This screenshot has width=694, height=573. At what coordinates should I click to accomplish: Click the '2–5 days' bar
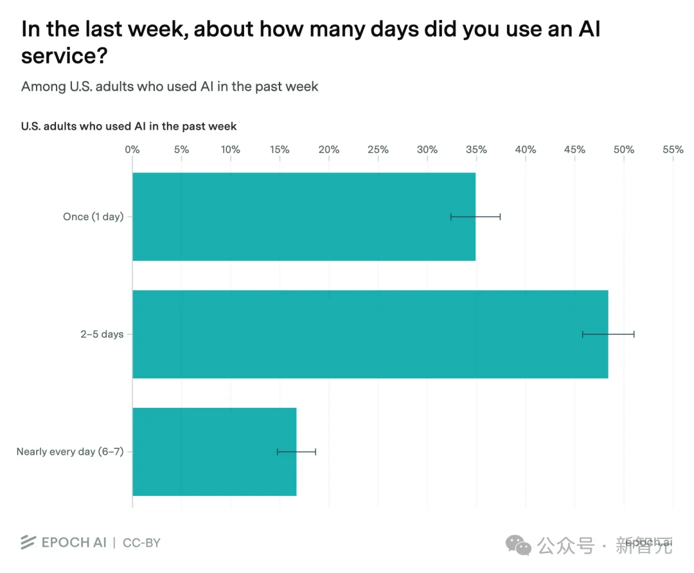coord(371,334)
